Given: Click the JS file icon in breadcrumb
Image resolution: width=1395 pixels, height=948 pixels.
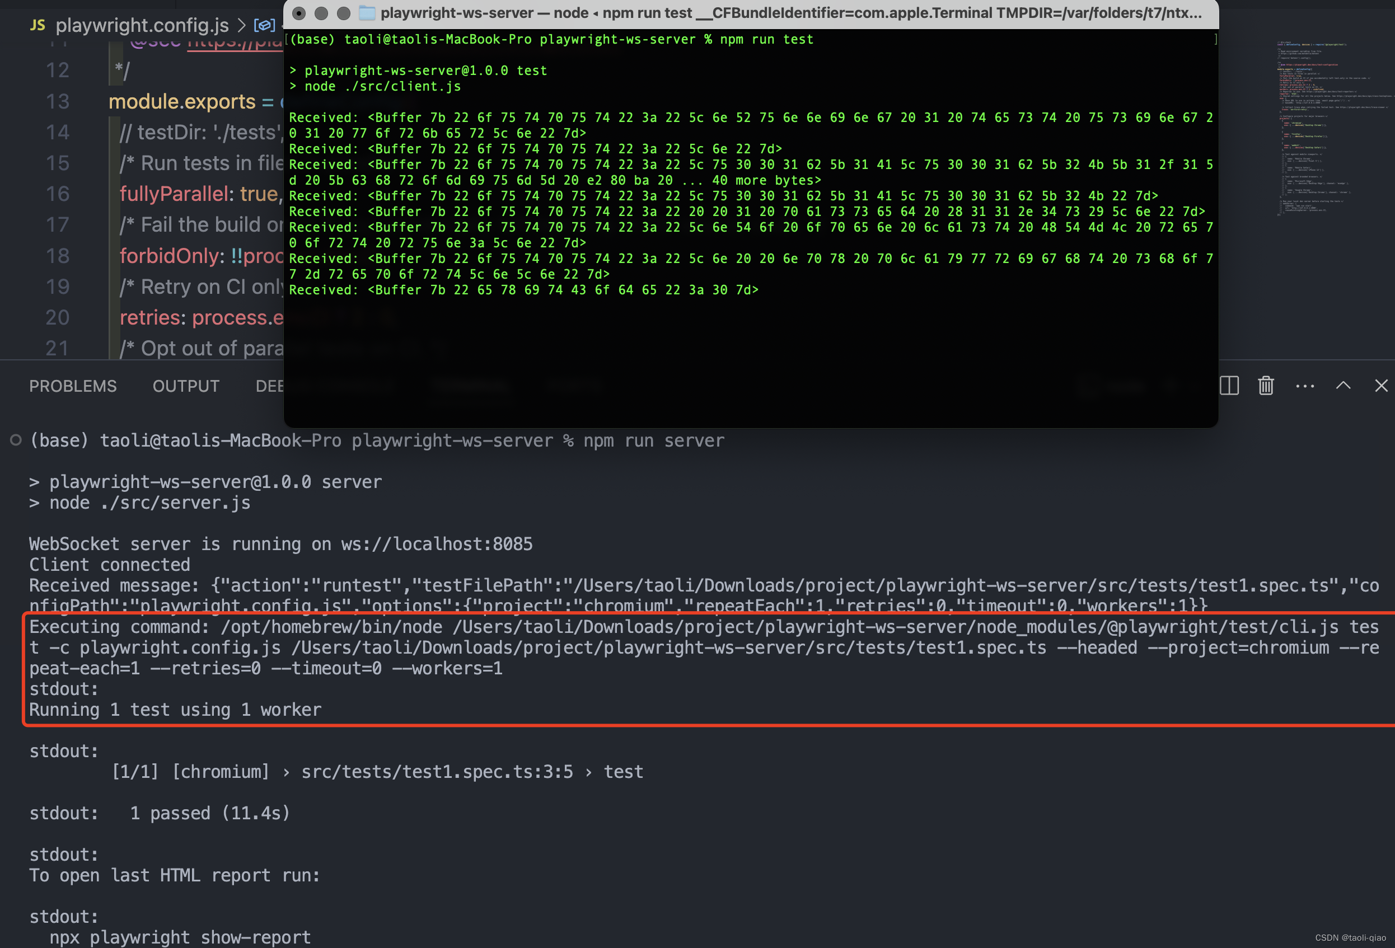Looking at the screenshot, I should (38, 25).
